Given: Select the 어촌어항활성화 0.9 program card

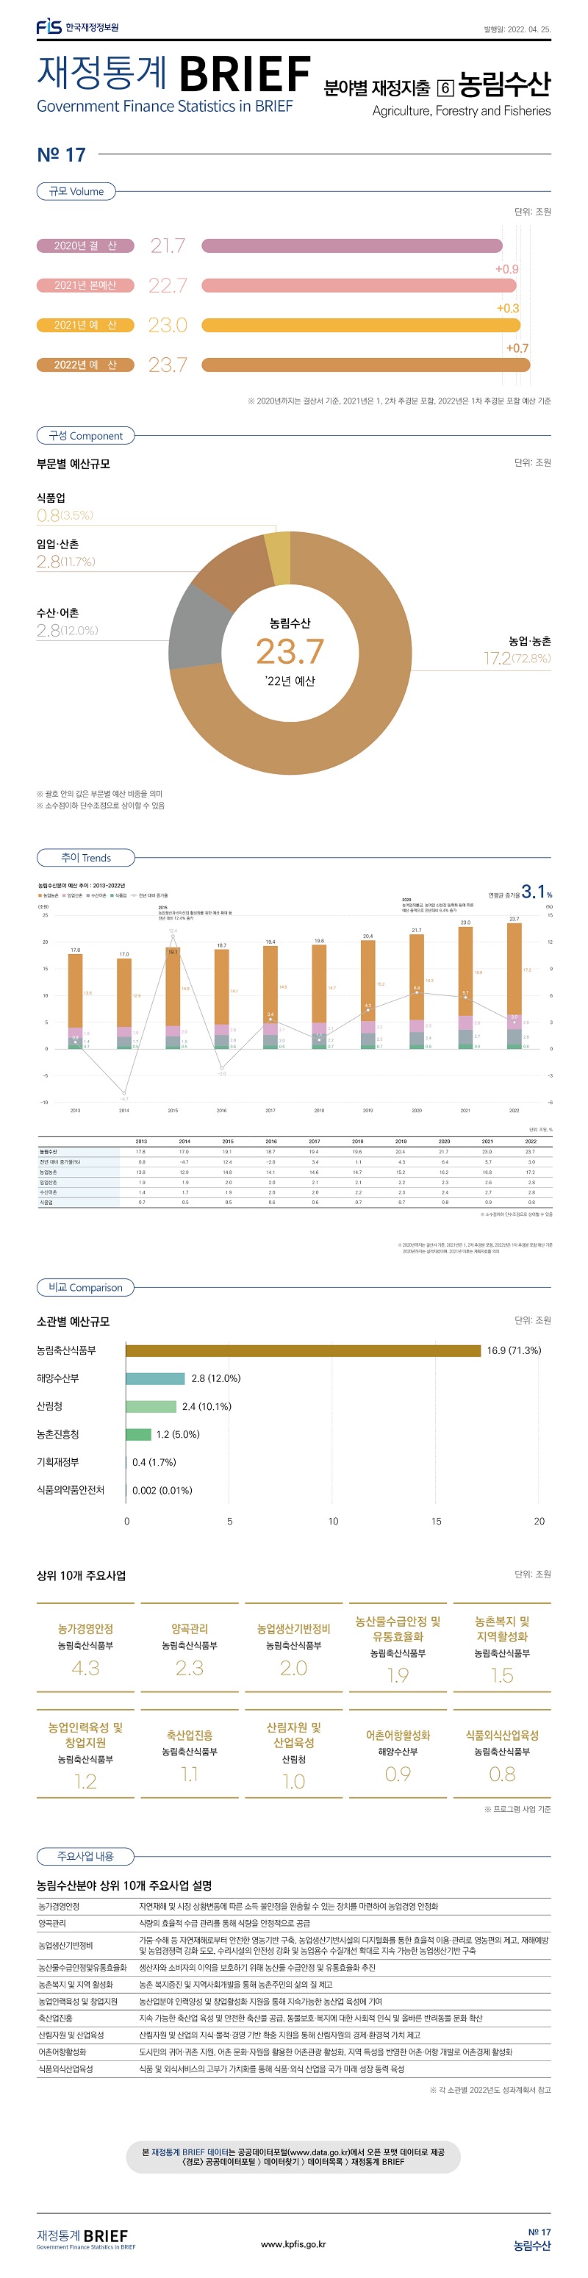Looking at the screenshot, I should 398,1755.
